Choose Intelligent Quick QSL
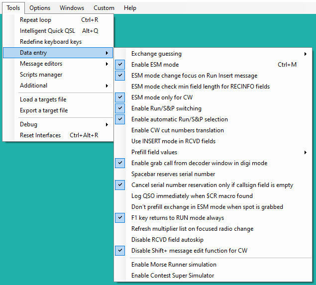 tap(58, 31)
